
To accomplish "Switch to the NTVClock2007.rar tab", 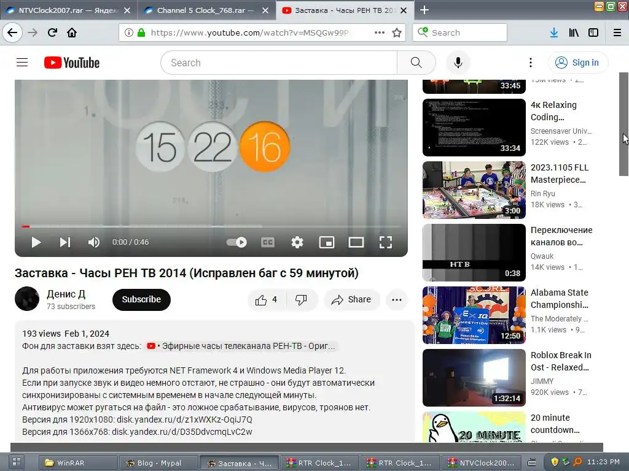I will click(69, 10).
